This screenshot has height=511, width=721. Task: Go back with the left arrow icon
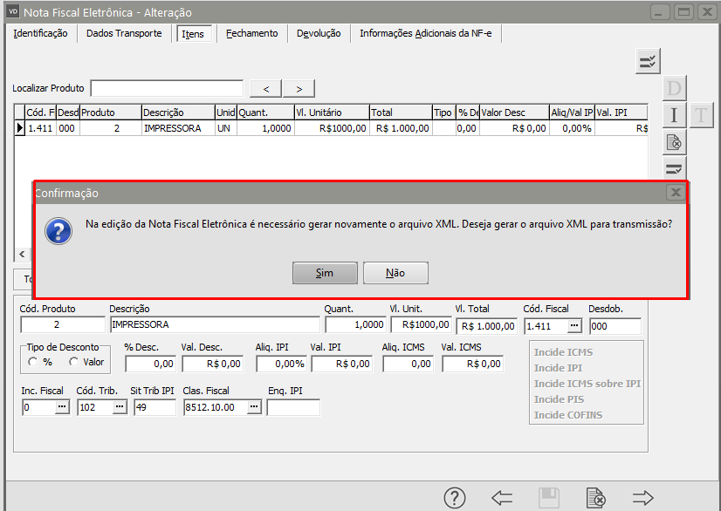502,498
